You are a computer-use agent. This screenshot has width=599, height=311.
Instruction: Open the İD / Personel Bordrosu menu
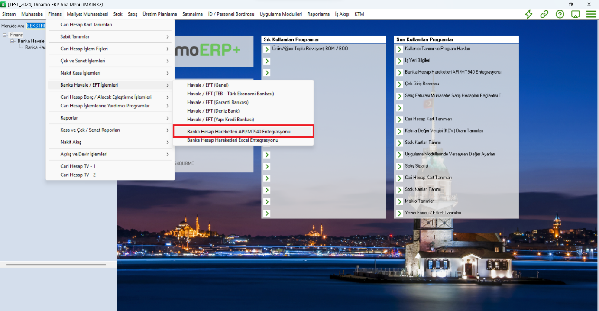(231, 14)
